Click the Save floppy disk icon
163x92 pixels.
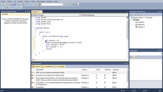(x=12, y=5)
